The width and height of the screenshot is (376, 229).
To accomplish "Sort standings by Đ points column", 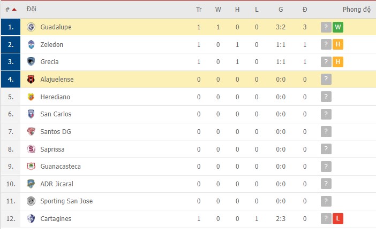I will click(x=305, y=10).
